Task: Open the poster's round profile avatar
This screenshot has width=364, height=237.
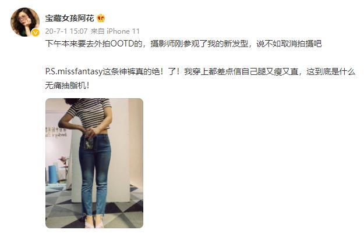Action: pos(25,22)
